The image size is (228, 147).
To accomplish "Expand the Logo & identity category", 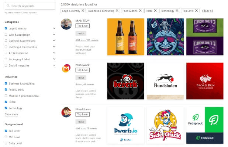I will tap(54, 28).
